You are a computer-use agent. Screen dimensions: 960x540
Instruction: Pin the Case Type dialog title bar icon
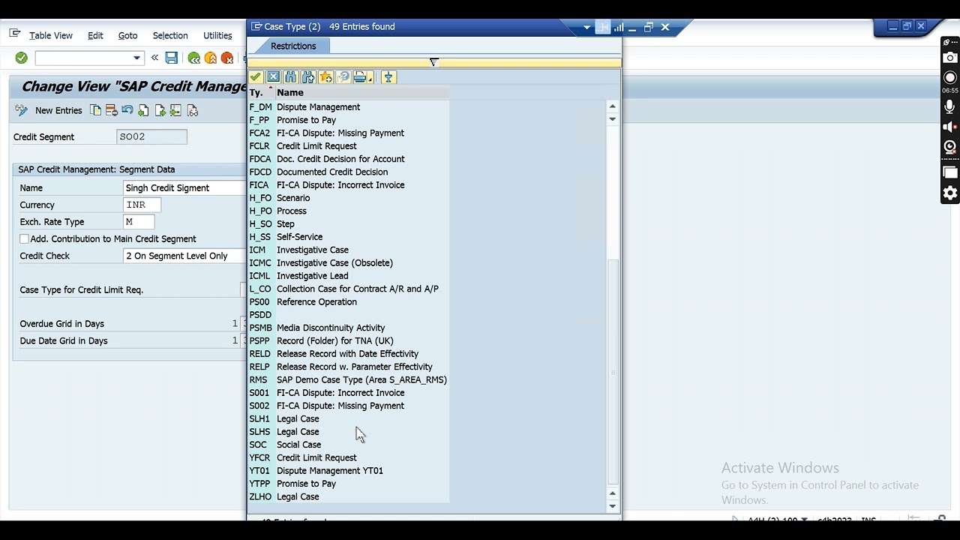pos(603,27)
